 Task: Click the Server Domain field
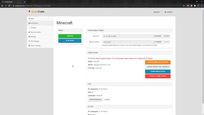coord(127,42)
